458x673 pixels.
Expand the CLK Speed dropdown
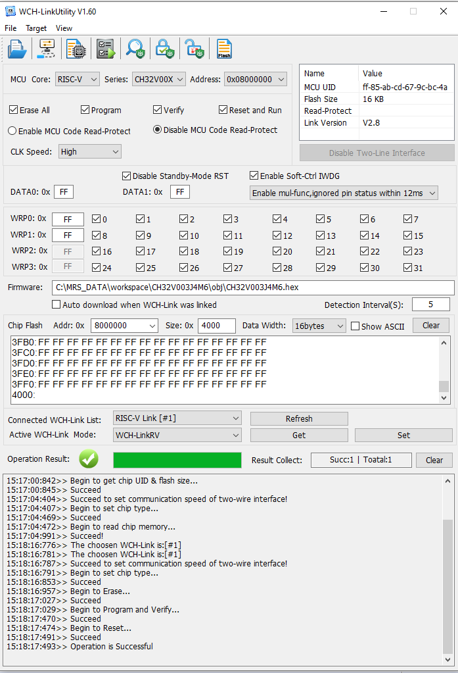point(90,151)
